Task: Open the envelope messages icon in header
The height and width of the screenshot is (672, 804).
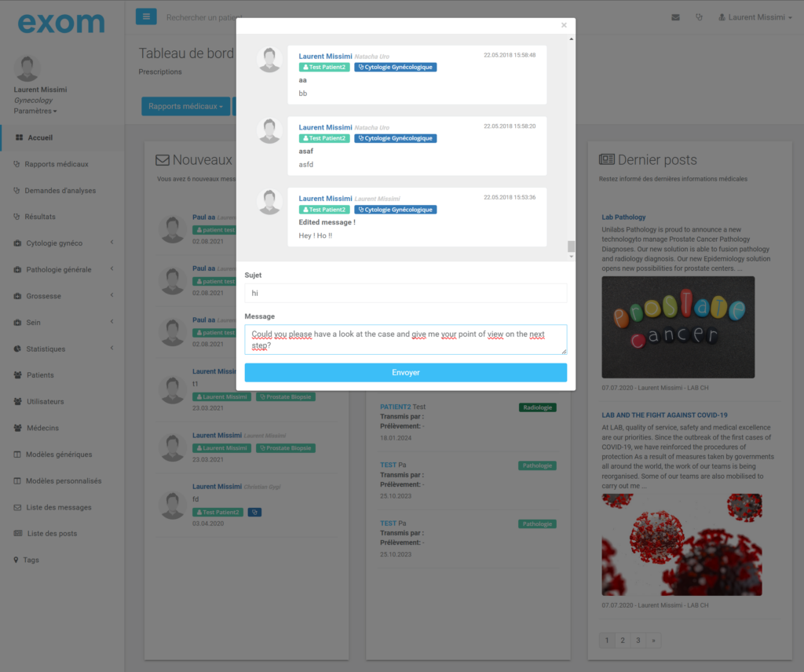Action: (675, 17)
